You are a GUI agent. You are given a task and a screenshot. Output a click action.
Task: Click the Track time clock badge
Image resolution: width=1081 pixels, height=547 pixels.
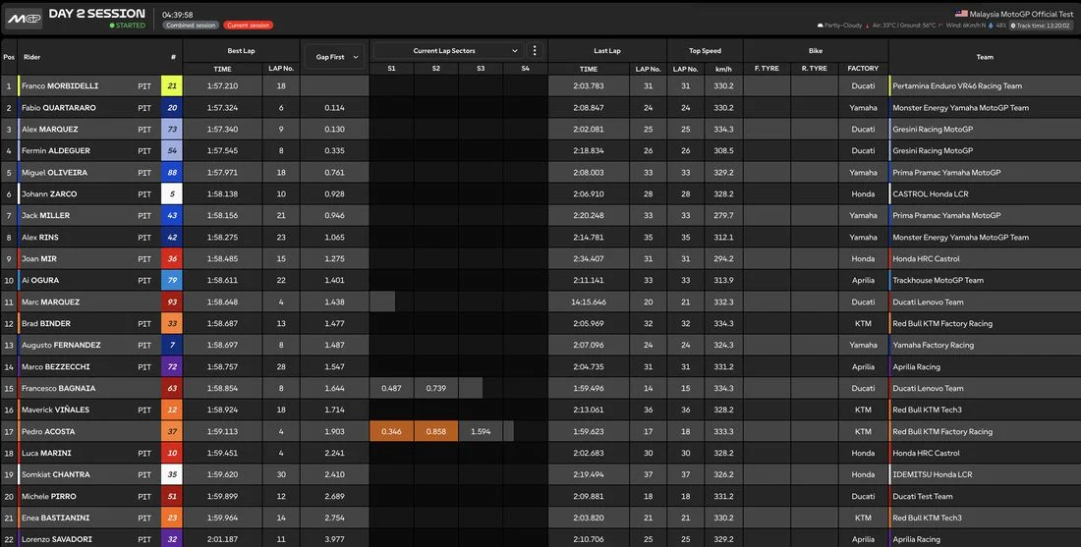click(x=1041, y=26)
